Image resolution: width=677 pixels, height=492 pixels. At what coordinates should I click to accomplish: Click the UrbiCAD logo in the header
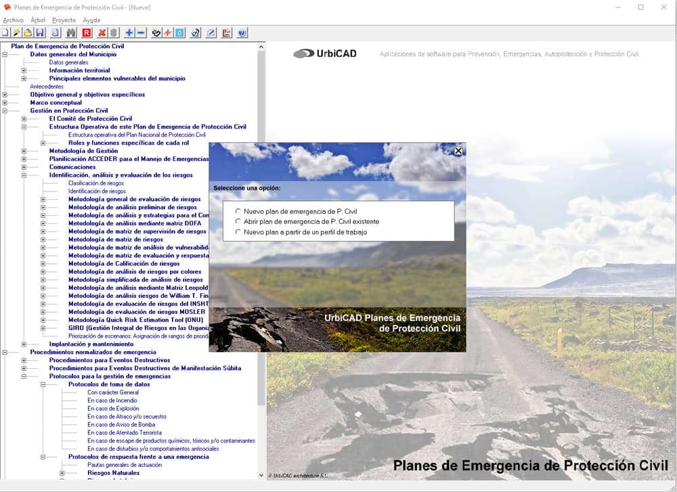pyautogui.click(x=325, y=53)
